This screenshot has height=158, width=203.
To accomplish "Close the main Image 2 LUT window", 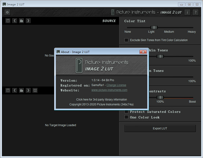I will point(197,4).
